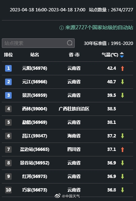
Task: Click the rank 3 badge
Action: pyautogui.click(x=8, y=95)
